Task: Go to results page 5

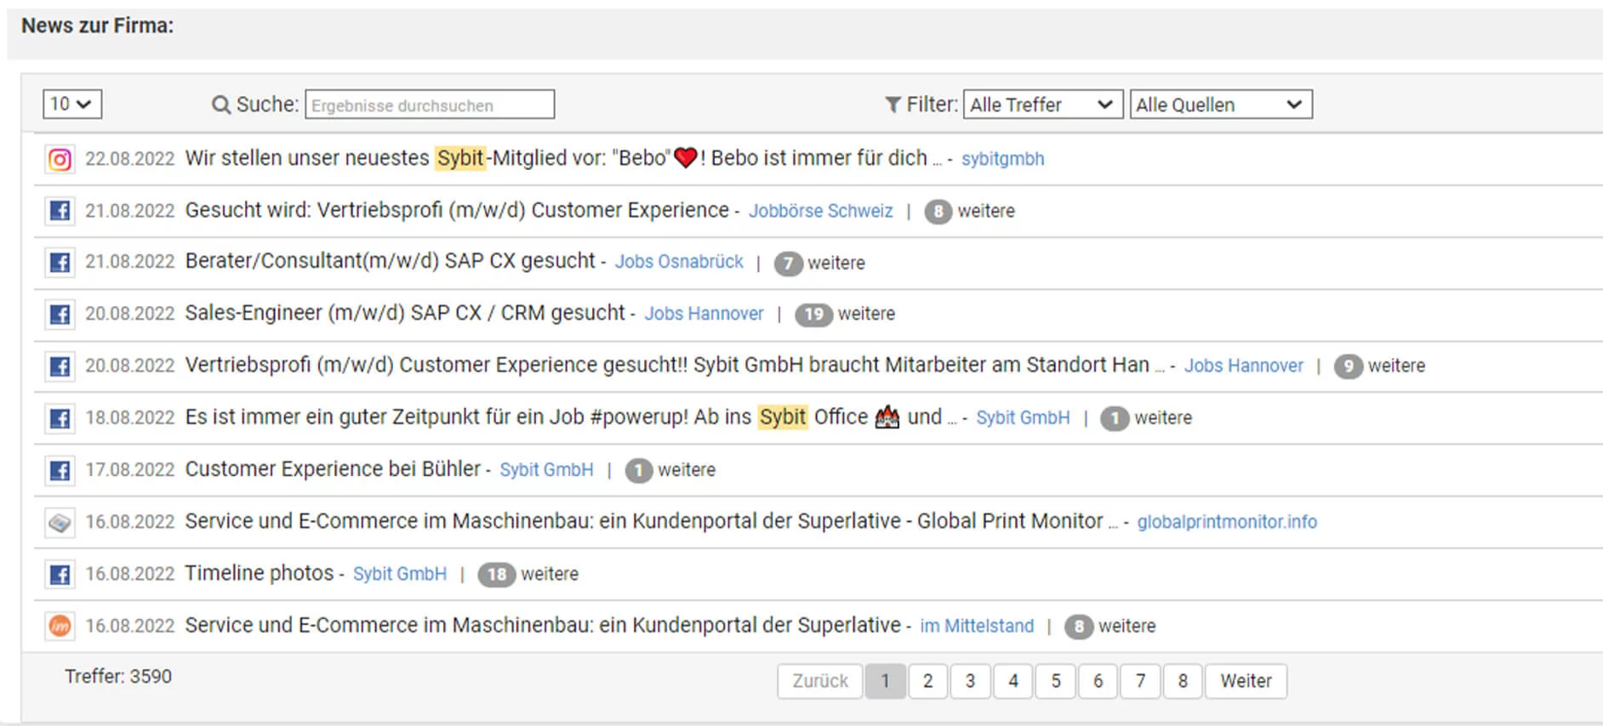Action: (x=1055, y=681)
